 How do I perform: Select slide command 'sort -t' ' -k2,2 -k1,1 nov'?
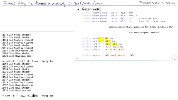[107, 44]
